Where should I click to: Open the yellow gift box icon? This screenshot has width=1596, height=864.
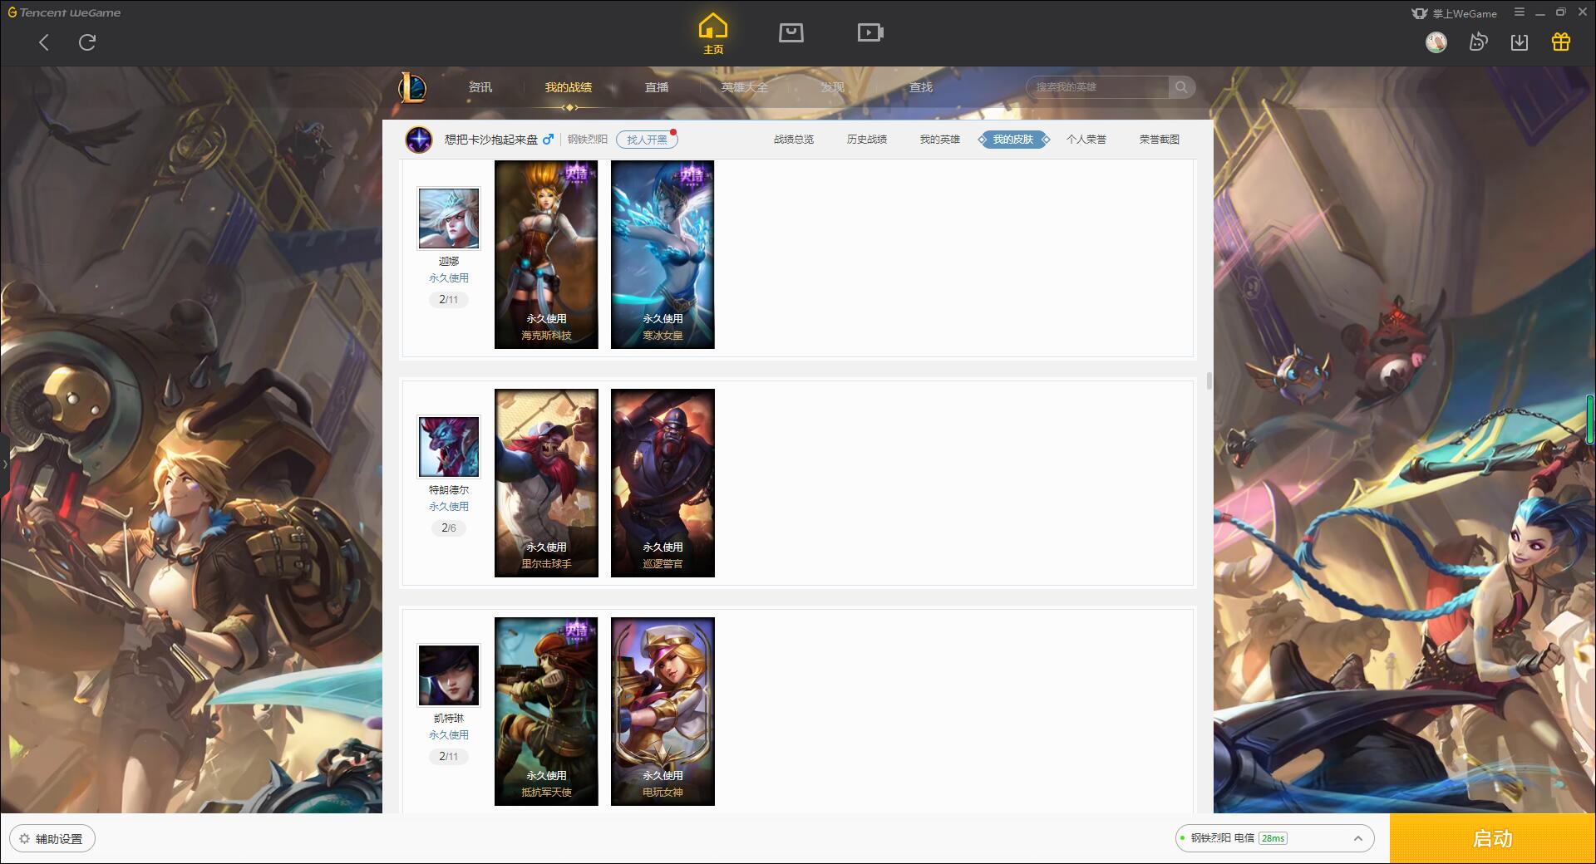(1560, 42)
